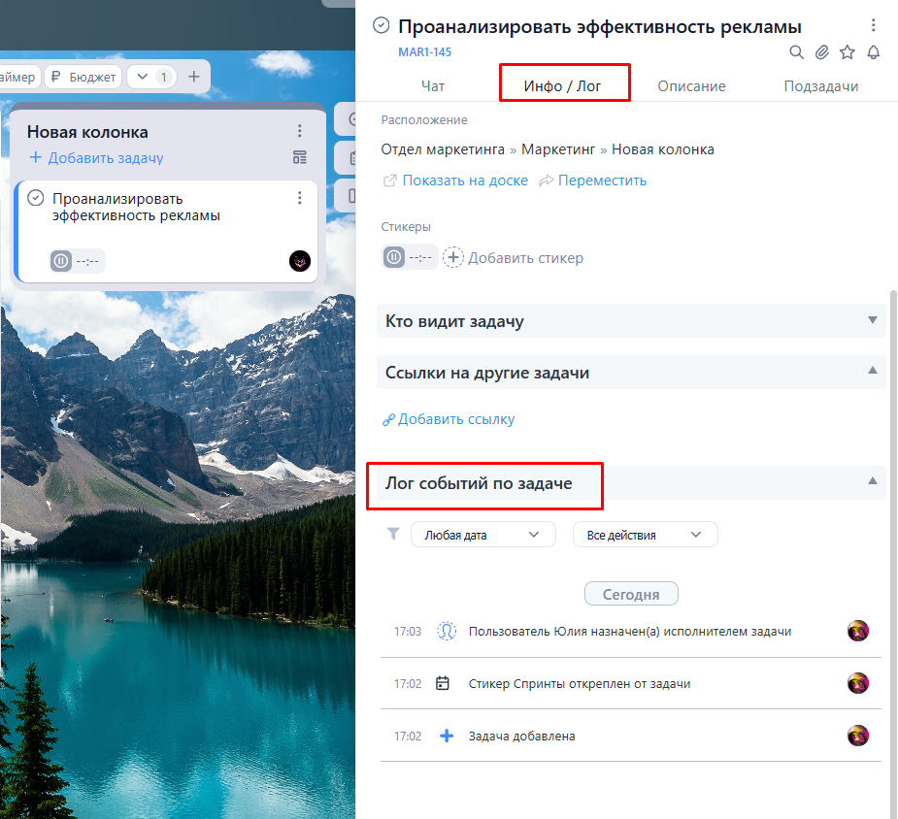
Task: Click the Переместить link
Action: point(593,180)
